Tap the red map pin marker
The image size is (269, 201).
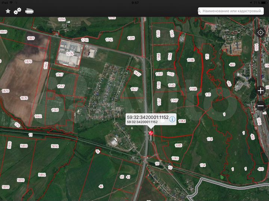151,133
